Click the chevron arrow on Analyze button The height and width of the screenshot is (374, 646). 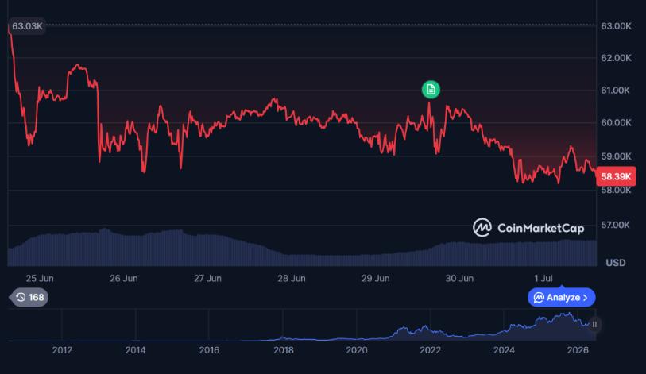(x=586, y=298)
